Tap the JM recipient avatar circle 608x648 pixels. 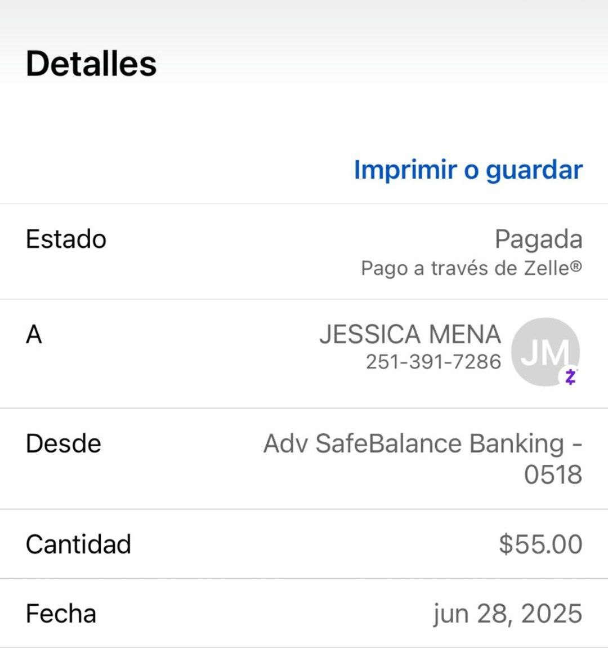point(543,350)
